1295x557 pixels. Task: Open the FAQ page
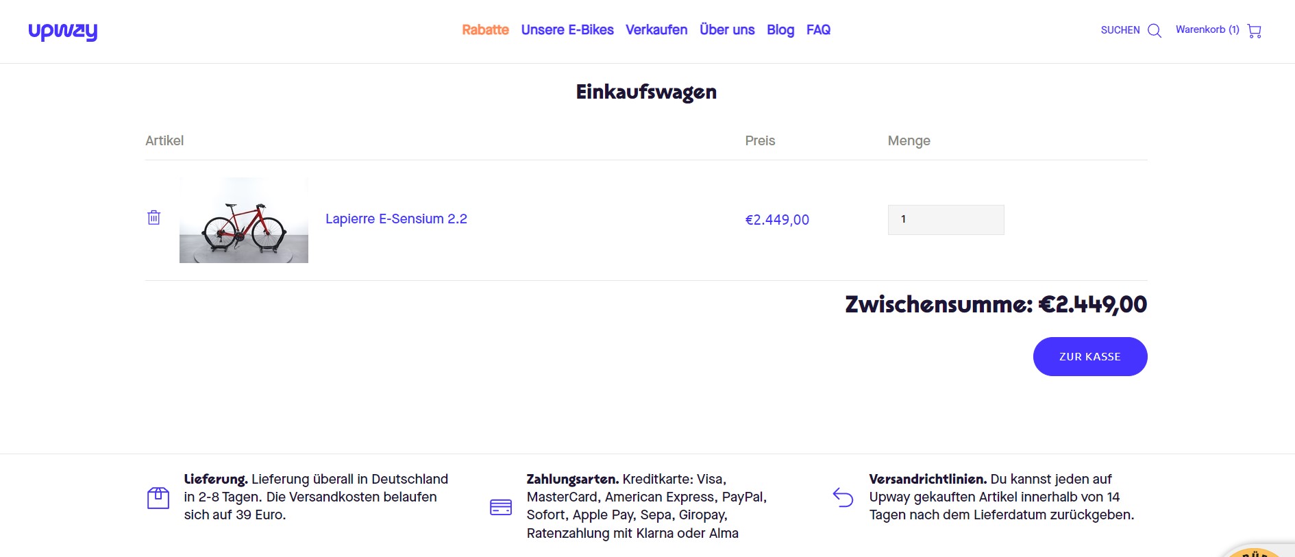point(818,30)
